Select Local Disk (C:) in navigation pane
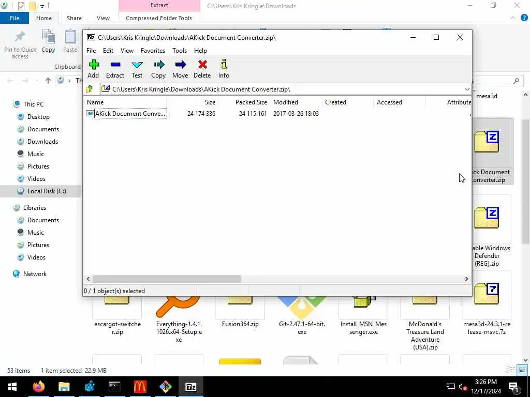530x397 pixels. click(47, 191)
